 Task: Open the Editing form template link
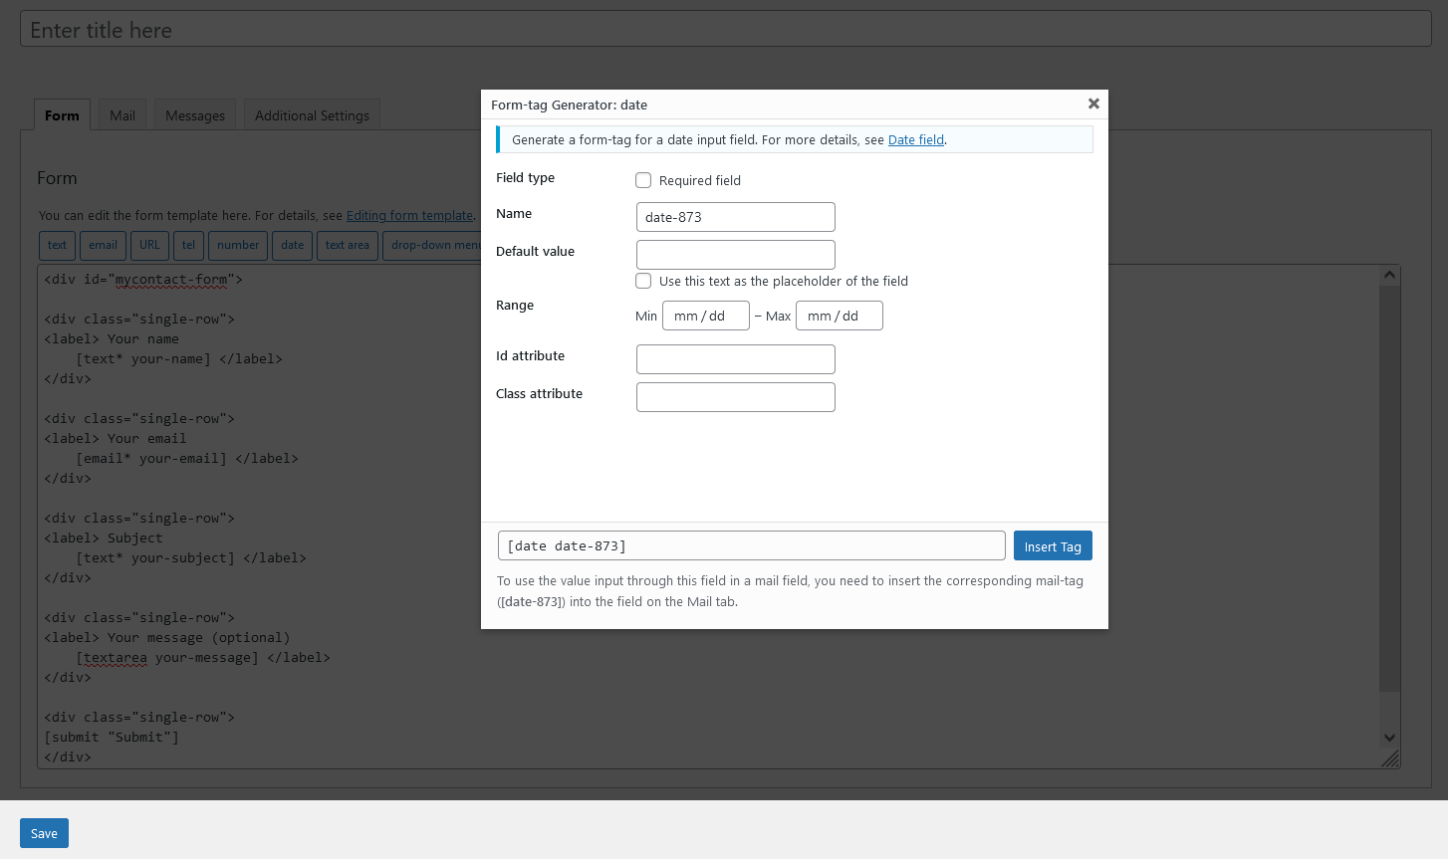click(409, 215)
